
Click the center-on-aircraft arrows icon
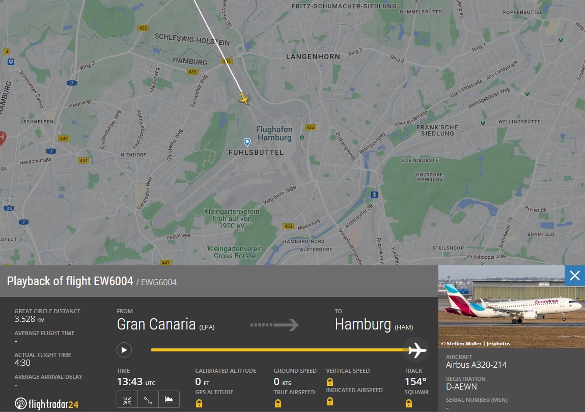coord(127,400)
